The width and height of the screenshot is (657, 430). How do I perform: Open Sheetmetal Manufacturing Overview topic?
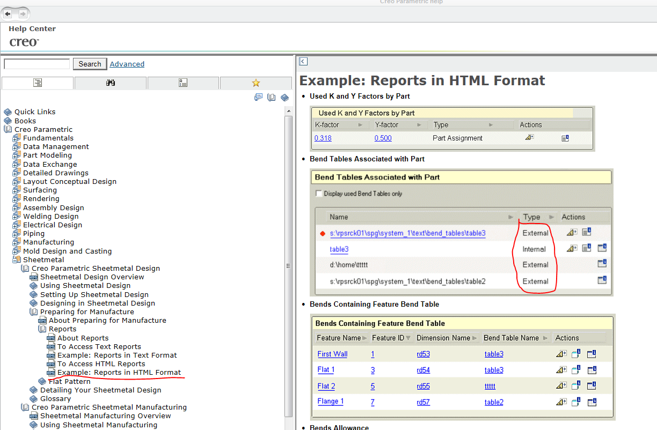click(106, 416)
